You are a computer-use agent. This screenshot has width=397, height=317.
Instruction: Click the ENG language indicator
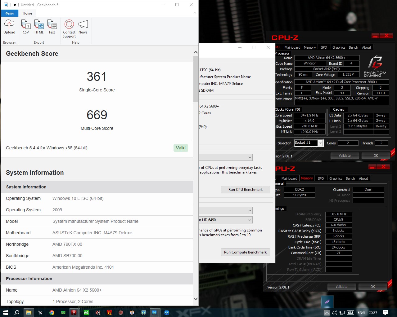361,312
